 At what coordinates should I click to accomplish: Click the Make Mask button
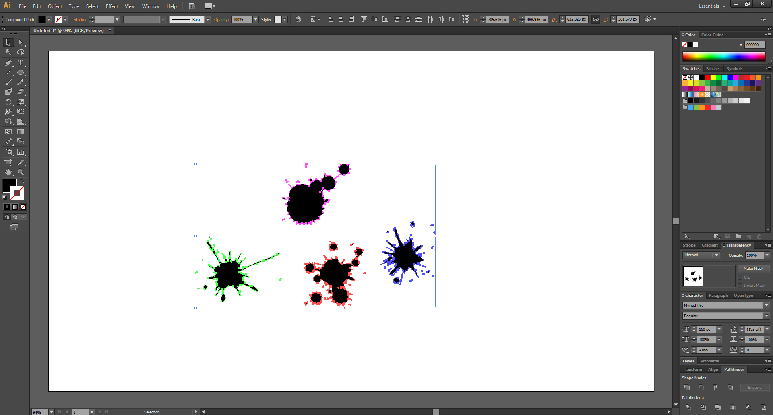point(753,268)
